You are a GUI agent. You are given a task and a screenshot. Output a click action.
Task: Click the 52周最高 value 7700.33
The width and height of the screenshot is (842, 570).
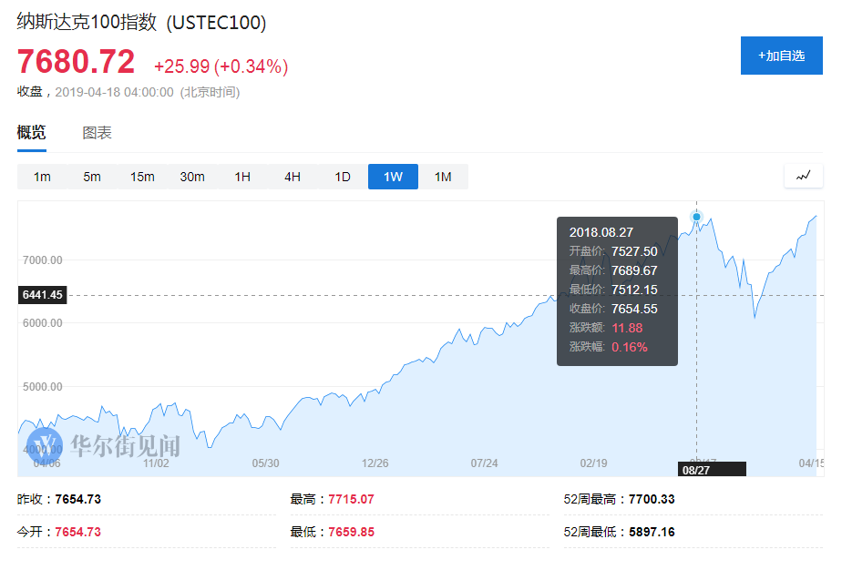point(652,499)
